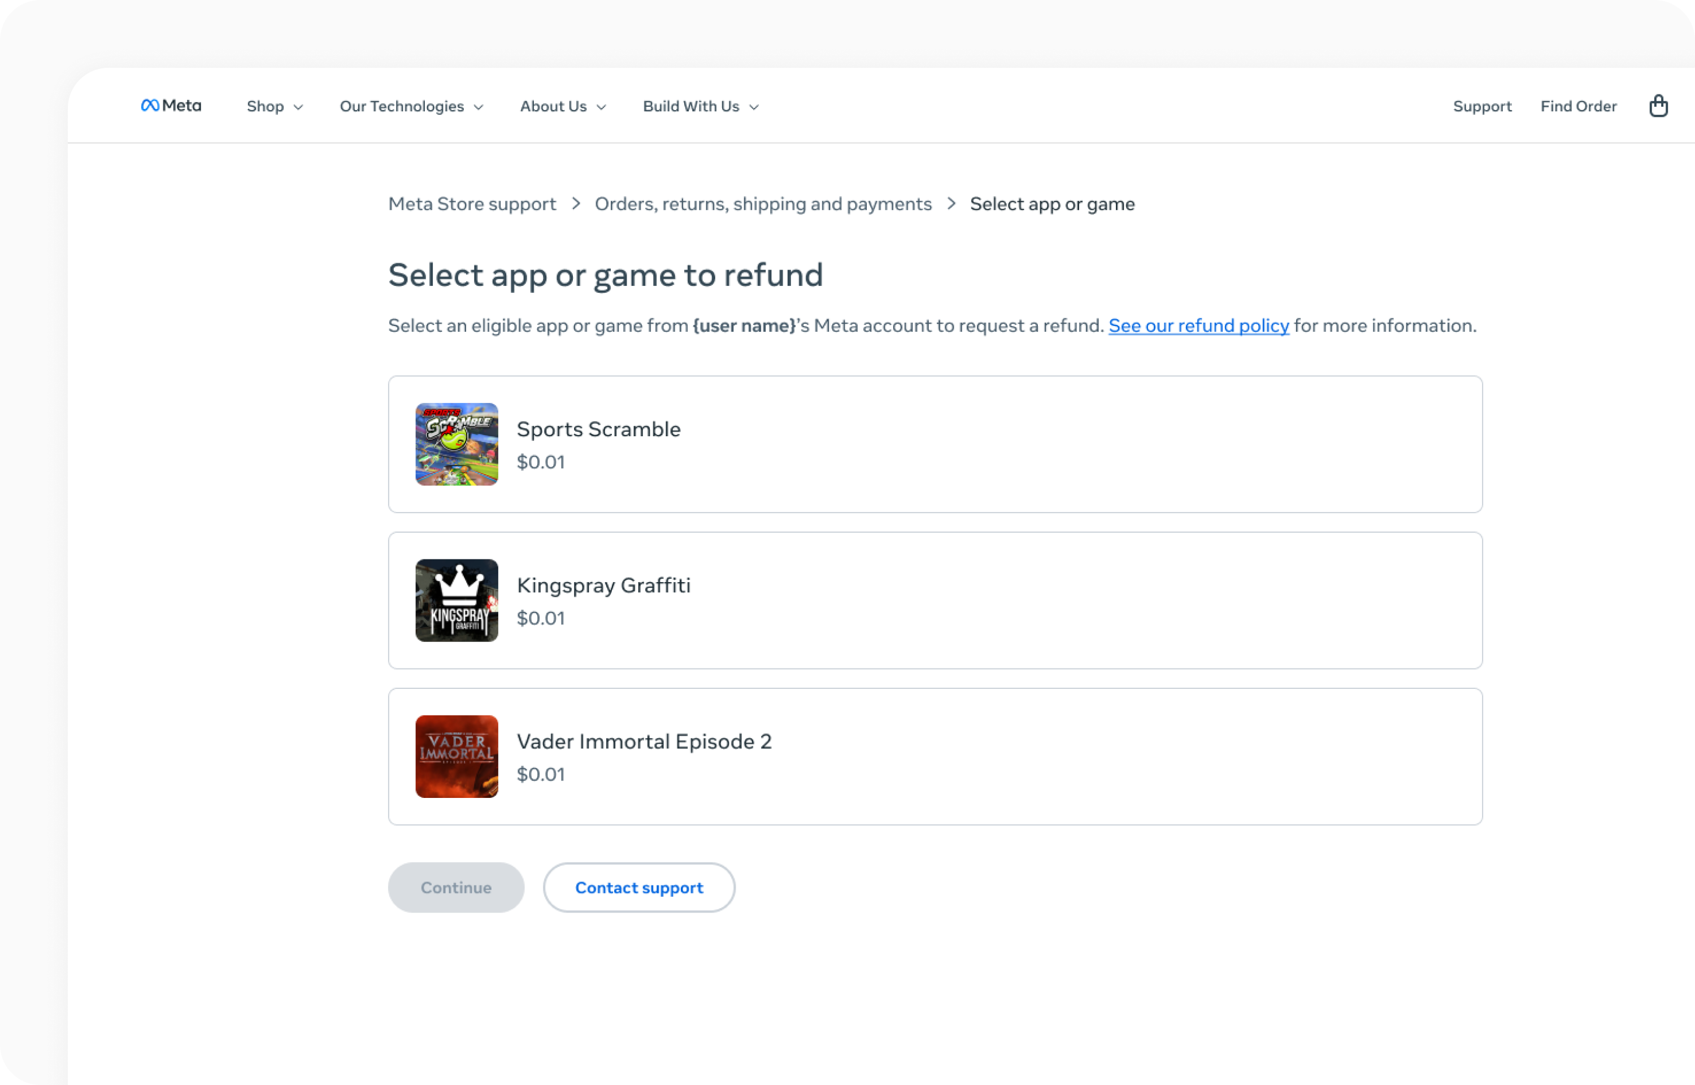Click the Meta logo in header

point(171,106)
